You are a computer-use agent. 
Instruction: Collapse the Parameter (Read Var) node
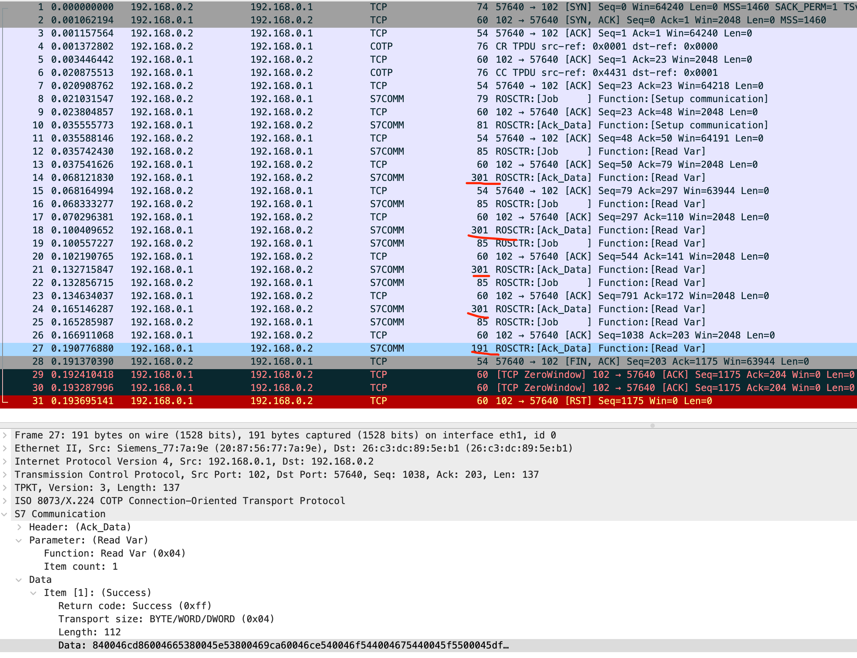pos(19,541)
